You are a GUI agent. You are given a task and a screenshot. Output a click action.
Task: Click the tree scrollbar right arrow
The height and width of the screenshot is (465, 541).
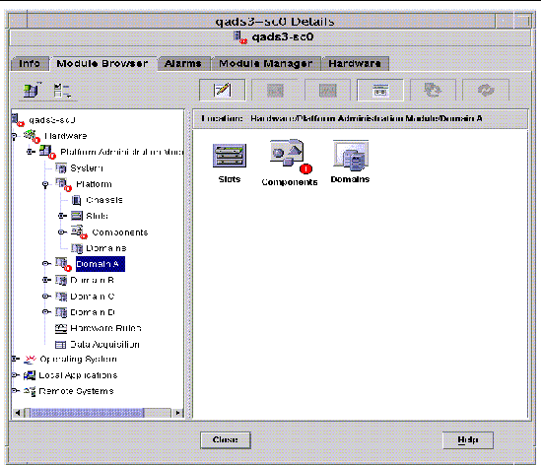coord(177,413)
